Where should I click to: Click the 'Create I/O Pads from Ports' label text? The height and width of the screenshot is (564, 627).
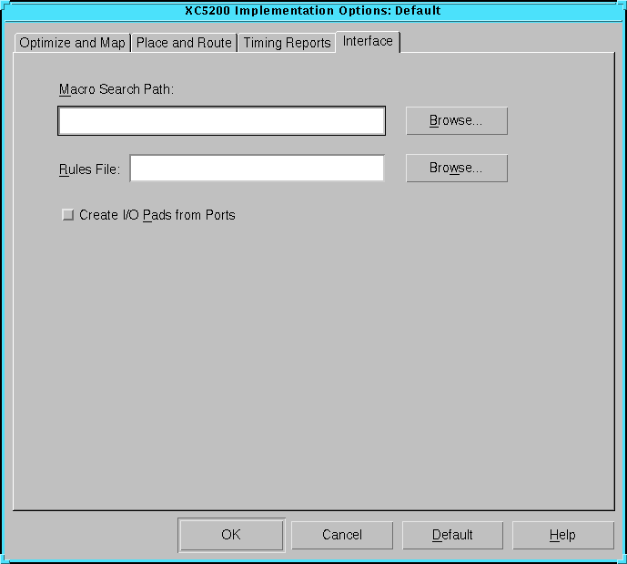tap(157, 215)
